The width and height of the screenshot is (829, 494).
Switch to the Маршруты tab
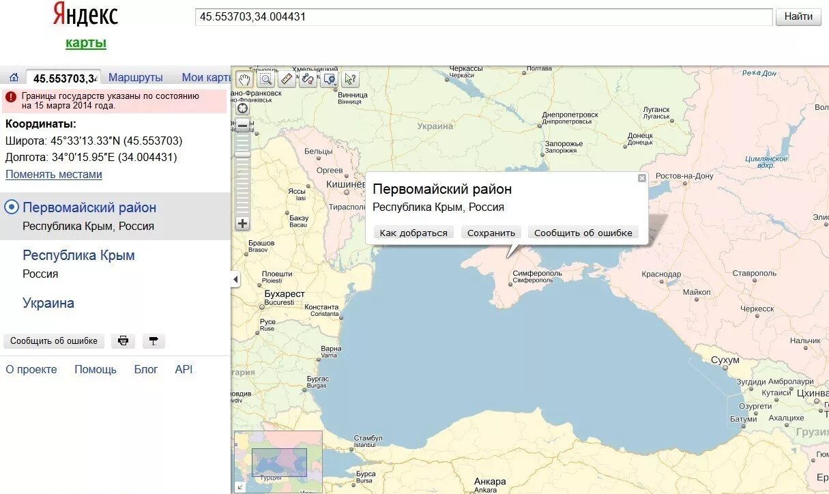(136, 78)
